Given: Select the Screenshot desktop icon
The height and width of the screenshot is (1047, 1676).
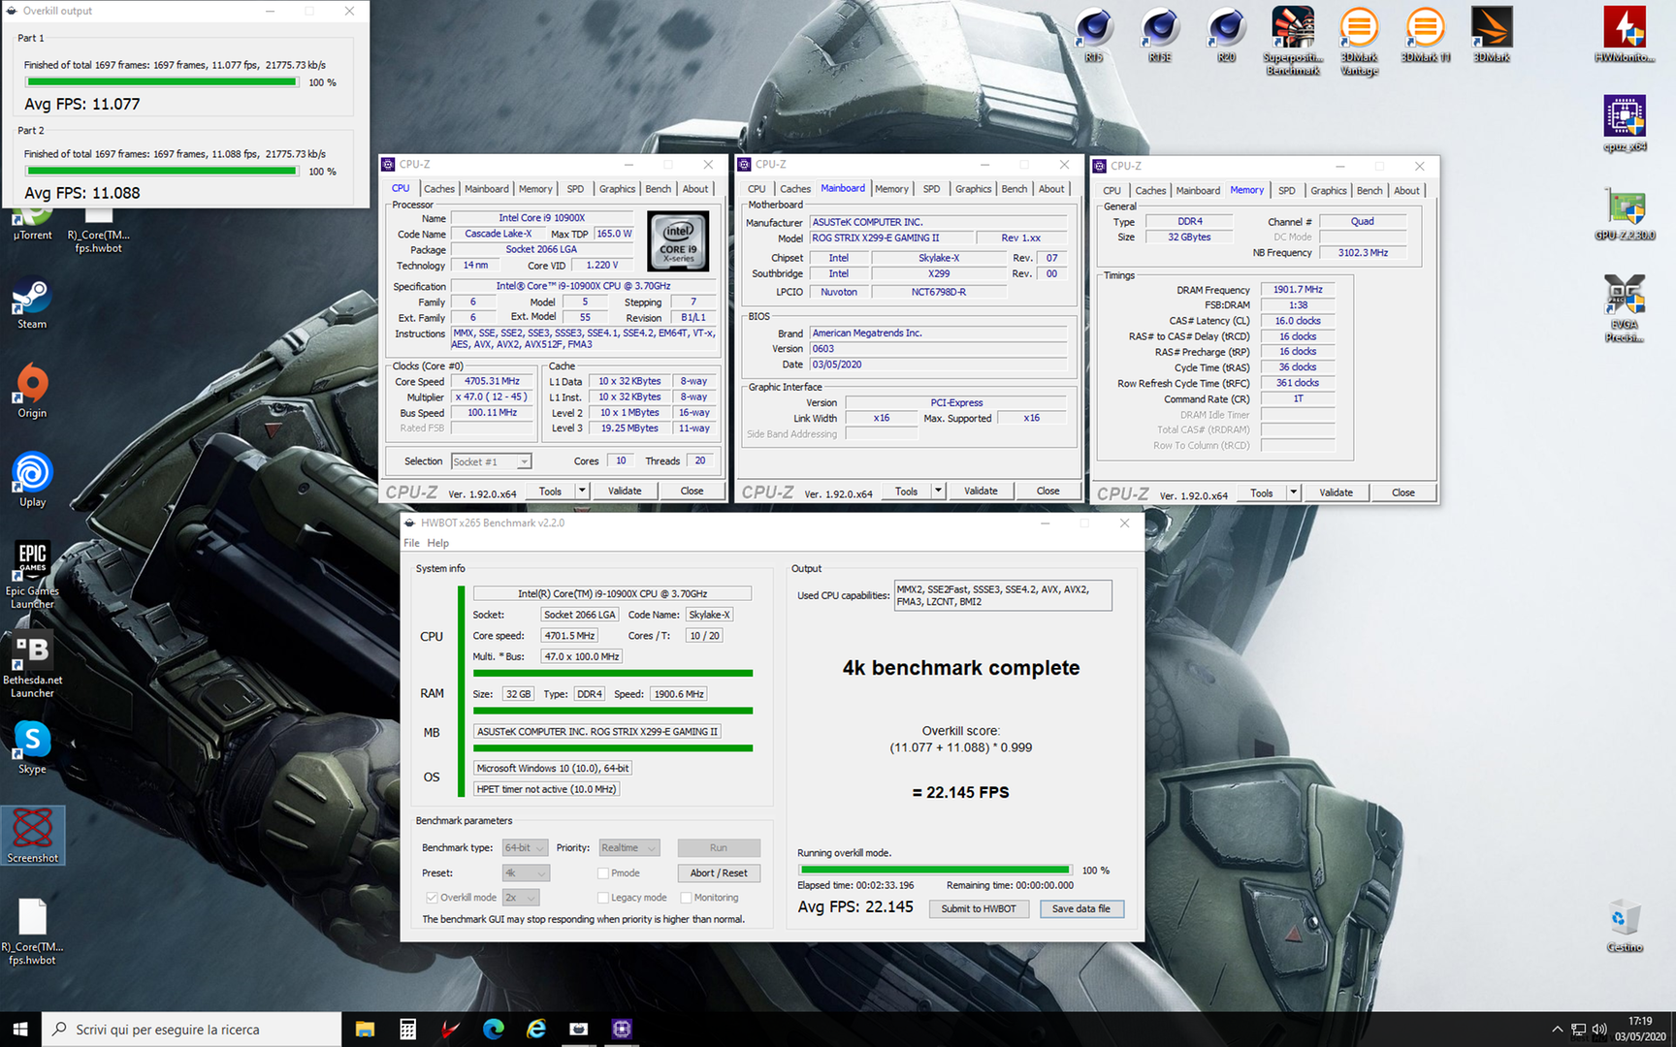Looking at the screenshot, I should click(x=33, y=836).
